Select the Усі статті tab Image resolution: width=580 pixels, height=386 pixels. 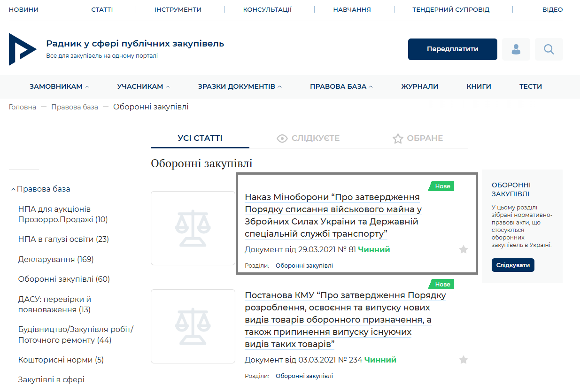point(200,138)
